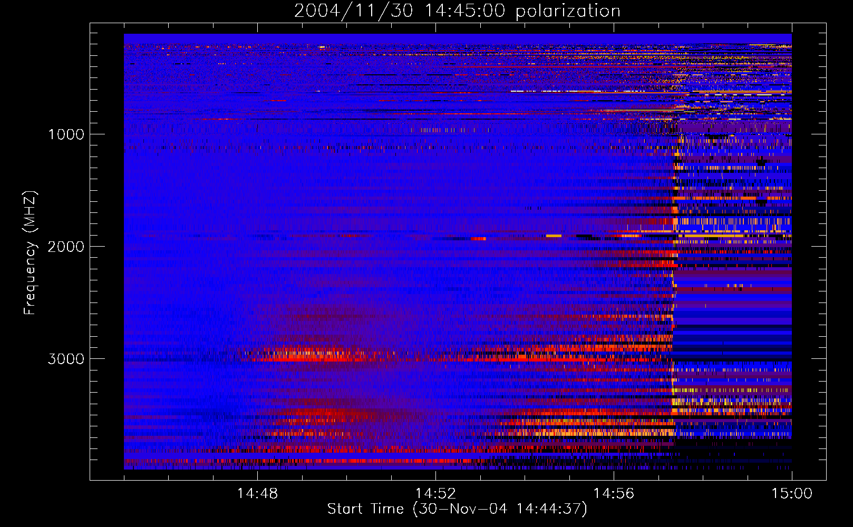Click the 14:56 time tick label
The height and width of the screenshot is (527, 853).
coord(614,494)
